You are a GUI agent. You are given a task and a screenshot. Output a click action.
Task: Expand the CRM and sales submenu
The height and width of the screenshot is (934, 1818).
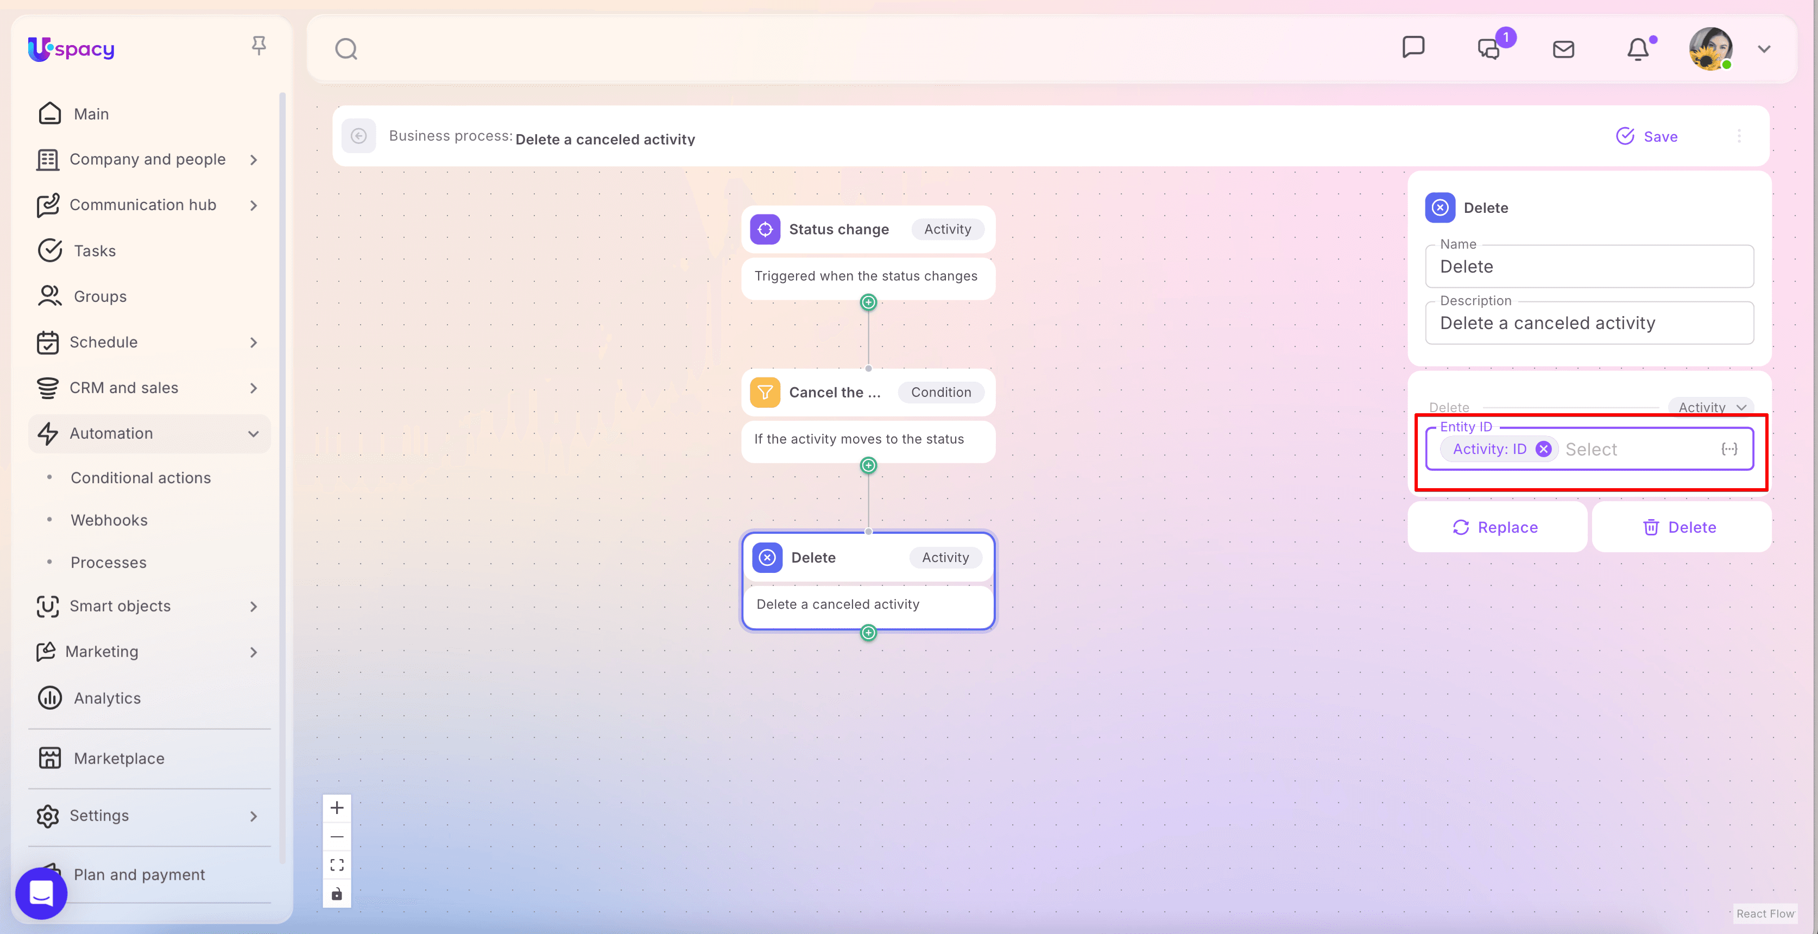[x=254, y=388]
